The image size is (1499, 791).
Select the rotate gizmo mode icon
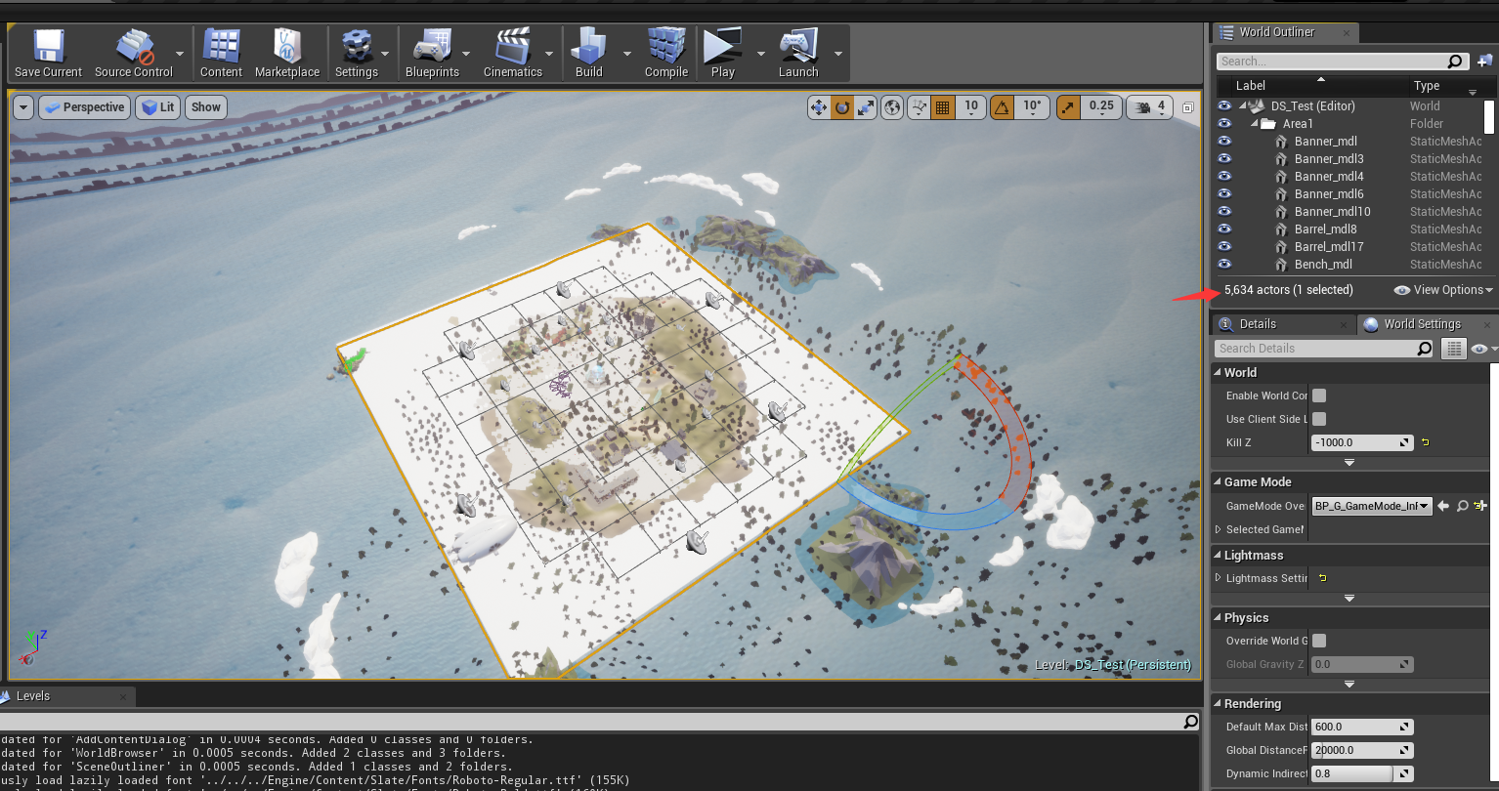(841, 107)
